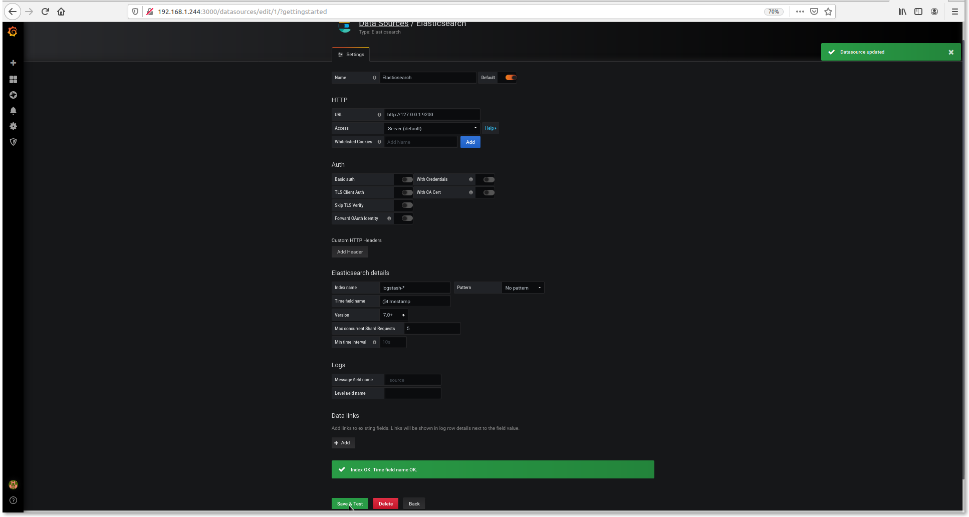The width and height of the screenshot is (969, 517).
Task: Click the Delete datasource button
Action: [386, 504]
